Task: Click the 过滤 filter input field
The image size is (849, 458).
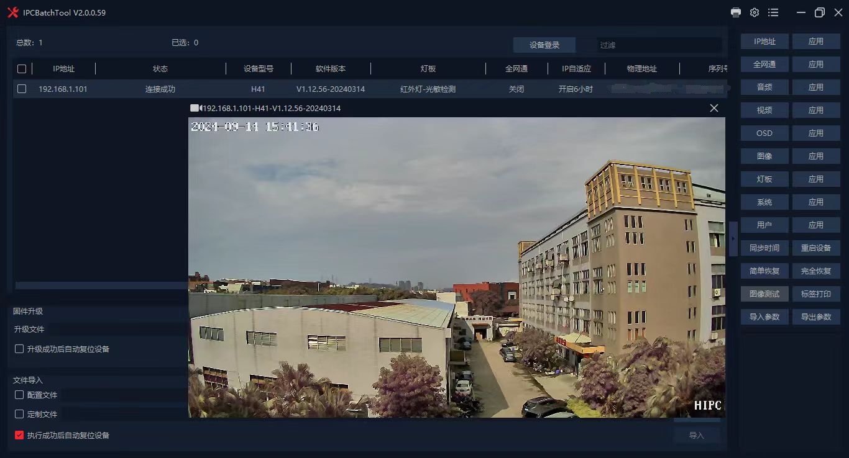Action: coord(658,45)
